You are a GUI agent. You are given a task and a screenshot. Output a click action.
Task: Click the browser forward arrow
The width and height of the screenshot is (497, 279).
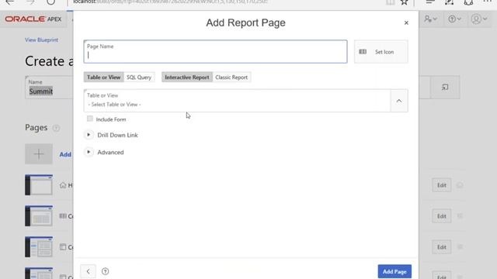click(30, 2)
